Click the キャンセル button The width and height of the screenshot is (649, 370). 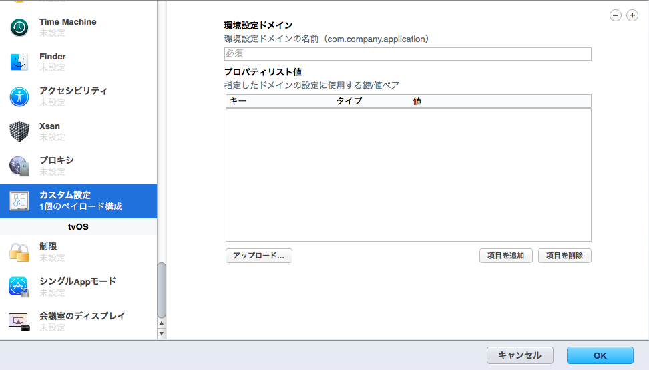520,355
